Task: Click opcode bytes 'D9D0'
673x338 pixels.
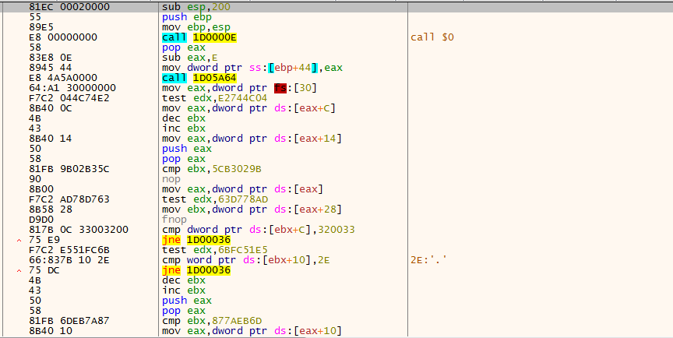Action: (41, 220)
